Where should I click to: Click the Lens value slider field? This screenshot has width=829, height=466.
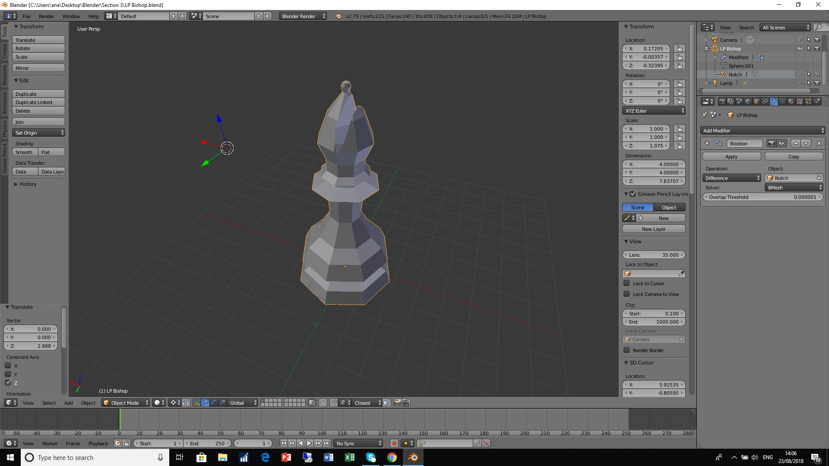[654, 255]
